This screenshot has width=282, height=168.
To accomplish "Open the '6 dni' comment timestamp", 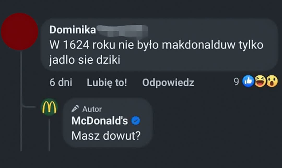I will coord(61,82).
